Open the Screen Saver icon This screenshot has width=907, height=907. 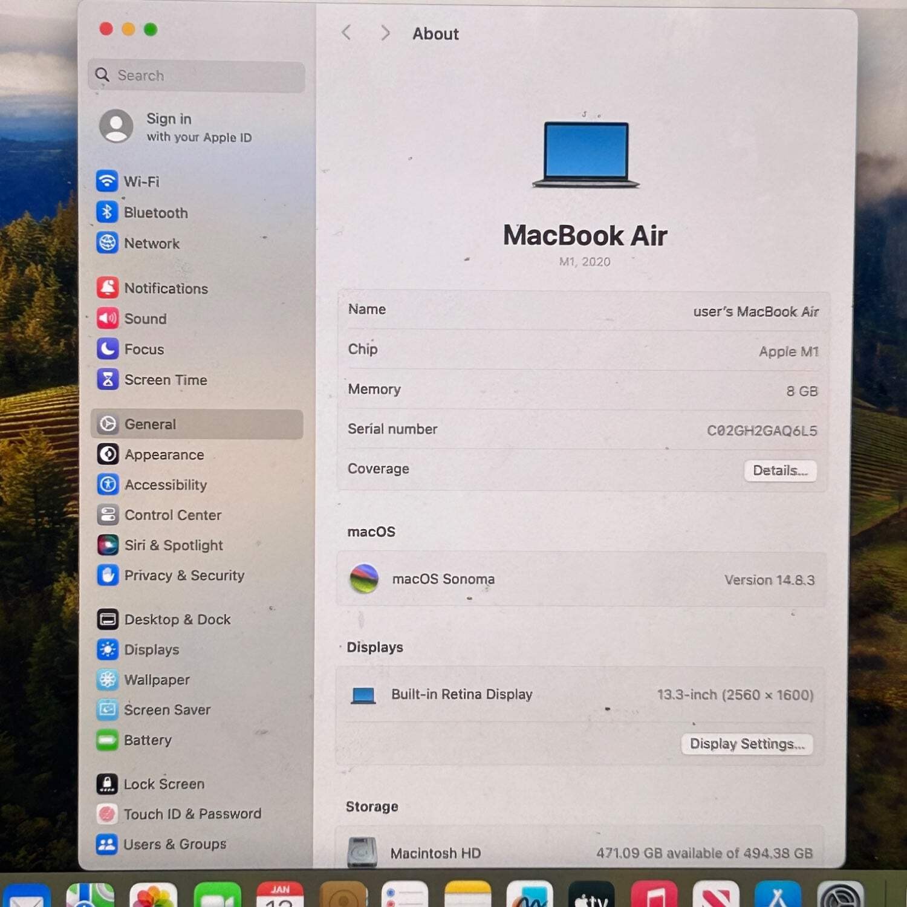[108, 709]
